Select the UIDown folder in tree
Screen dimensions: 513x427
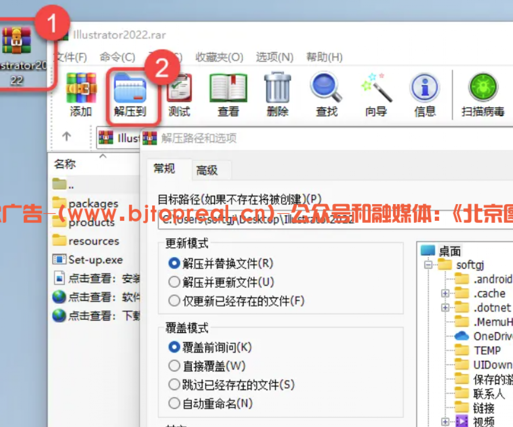(x=484, y=365)
